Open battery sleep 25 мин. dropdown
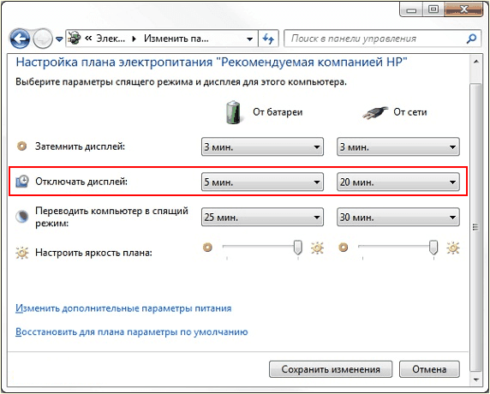This screenshot has width=490, height=394. (262, 217)
